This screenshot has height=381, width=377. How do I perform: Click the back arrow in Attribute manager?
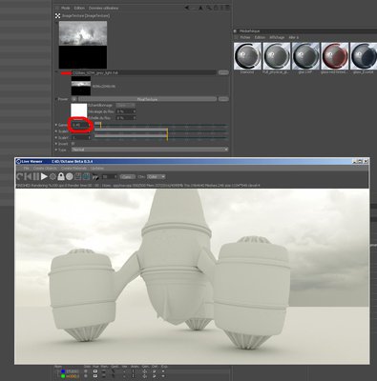click(187, 8)
